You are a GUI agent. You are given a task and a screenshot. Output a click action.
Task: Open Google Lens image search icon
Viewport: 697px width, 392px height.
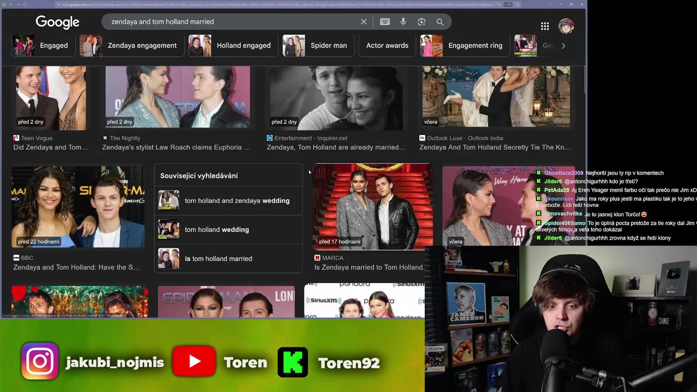(421, 22)
